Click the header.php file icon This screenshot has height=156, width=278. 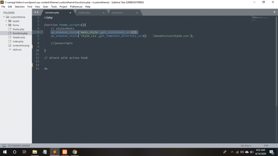(x=10, y=37)
